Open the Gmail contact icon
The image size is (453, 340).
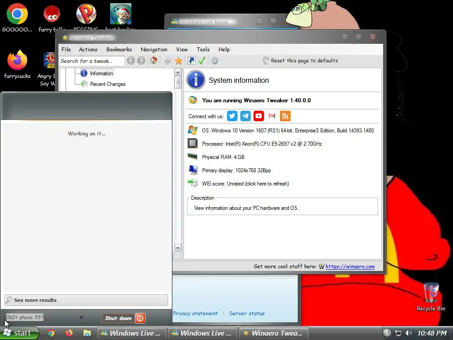click(x=272, y=116)
